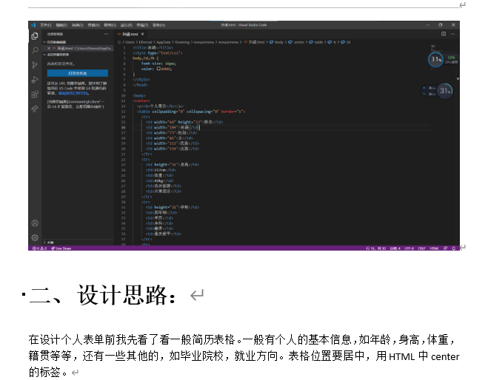Image resolution: width=488 pixels, height=380 pixels.
Task: Open the Manage gear icon
Action: (35, 237)
